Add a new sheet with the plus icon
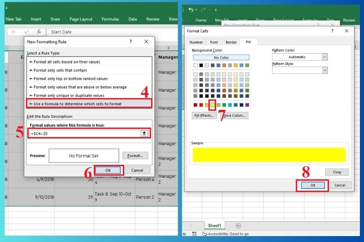 238,226
